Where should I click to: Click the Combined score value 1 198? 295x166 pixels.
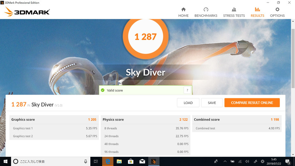click(275, 120)
